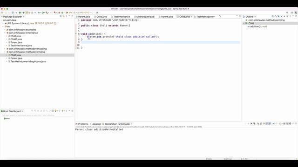
Task: Select highlighted Child.java under methodoverriding package
Action: click(x=15, y=55)
